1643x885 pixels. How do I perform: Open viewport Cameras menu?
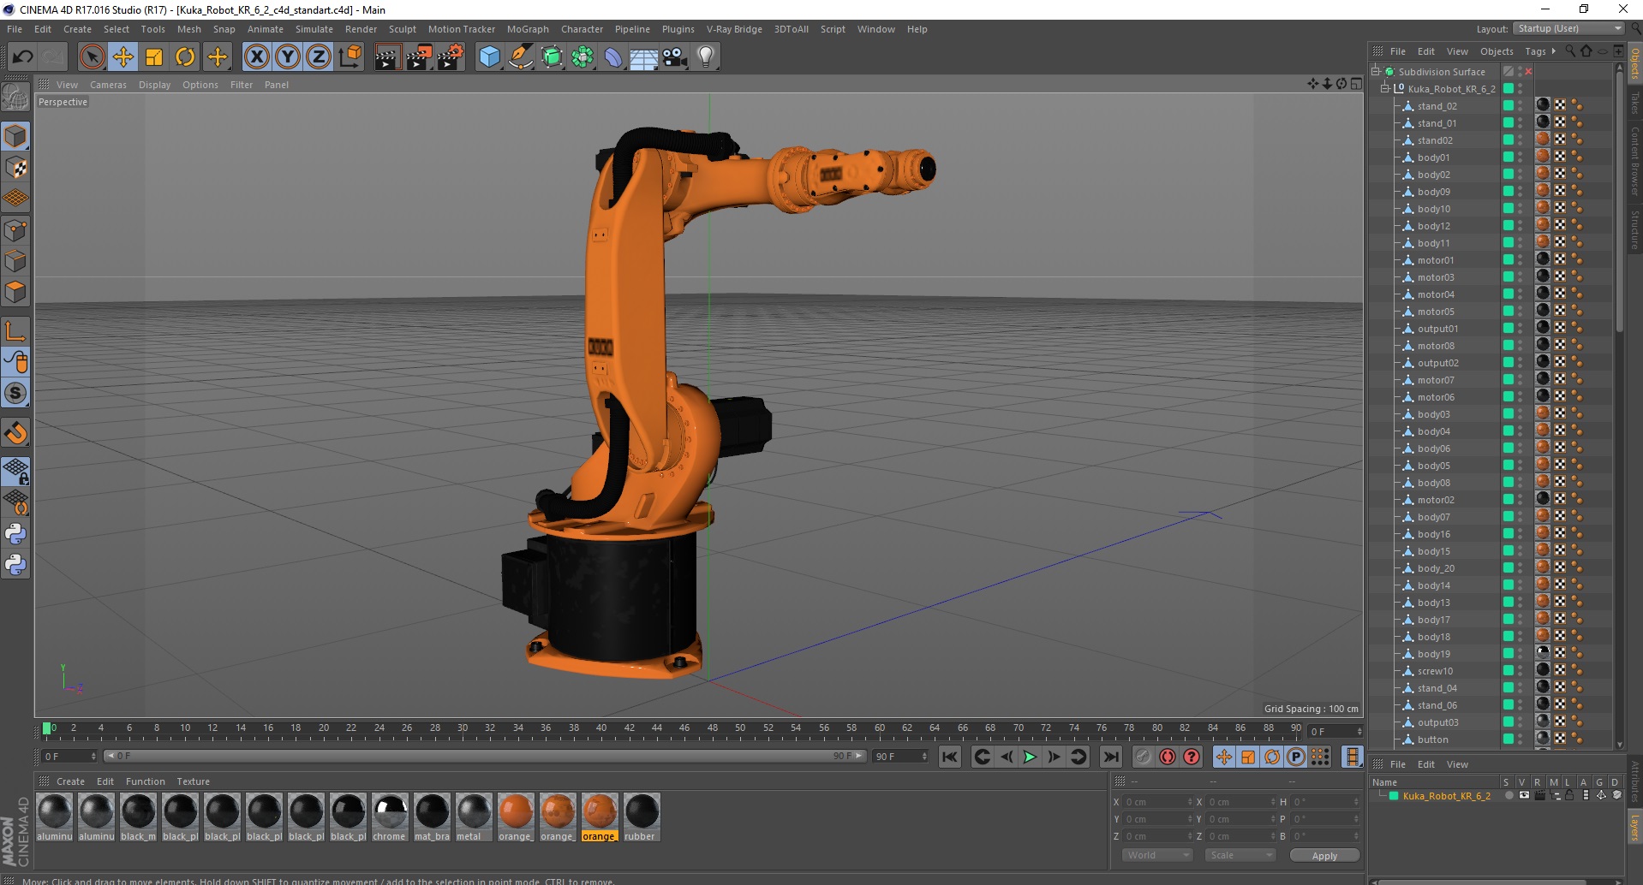coord(108,85)
